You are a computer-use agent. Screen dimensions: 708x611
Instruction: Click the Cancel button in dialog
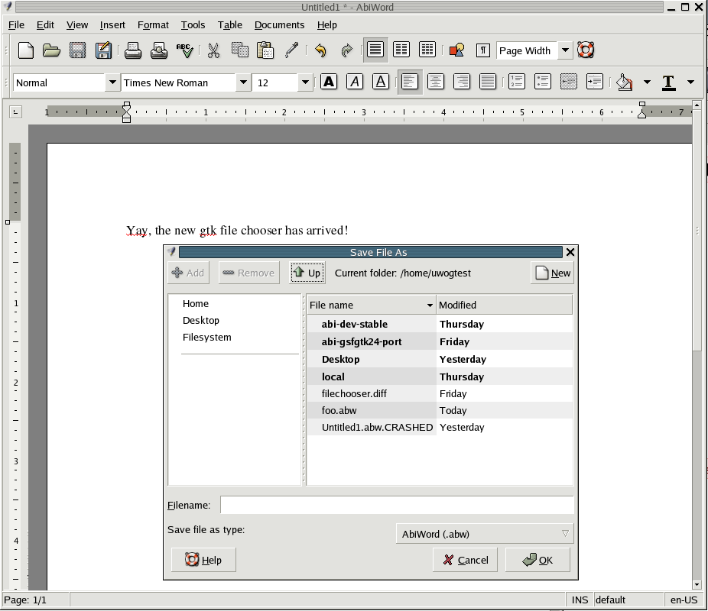pyautogui.click(x=465, y=560)
